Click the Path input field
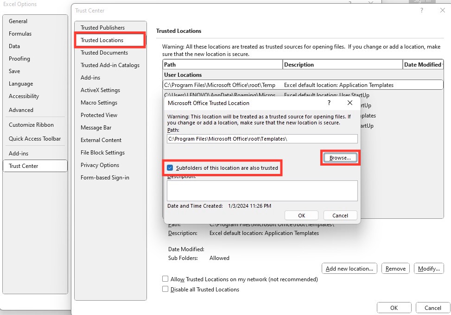Image resolution: width=451 pixels, height=315 pixels. pyautogui.click(x=262, y=139)
